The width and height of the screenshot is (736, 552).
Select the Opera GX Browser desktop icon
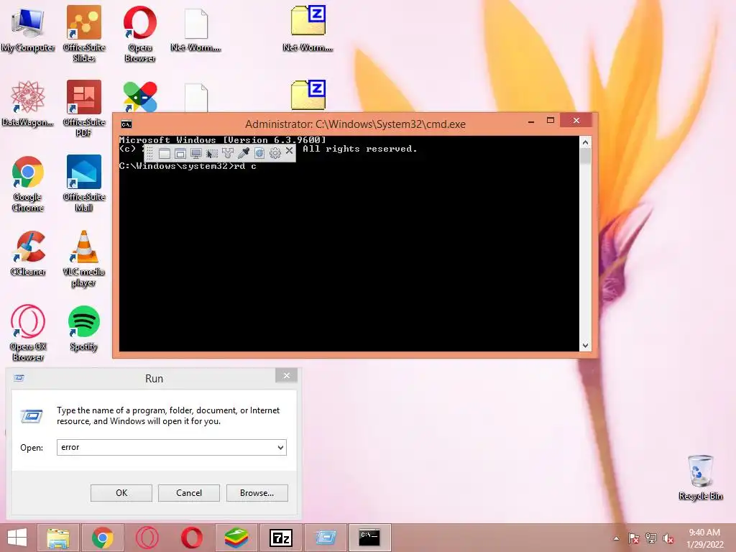pyautogui.click(x=28, y=333)
